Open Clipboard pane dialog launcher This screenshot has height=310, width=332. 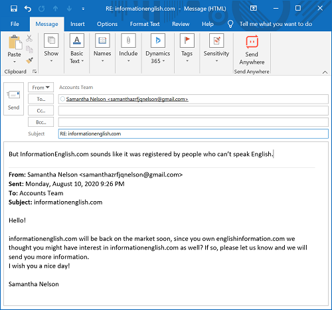(35, 72)
